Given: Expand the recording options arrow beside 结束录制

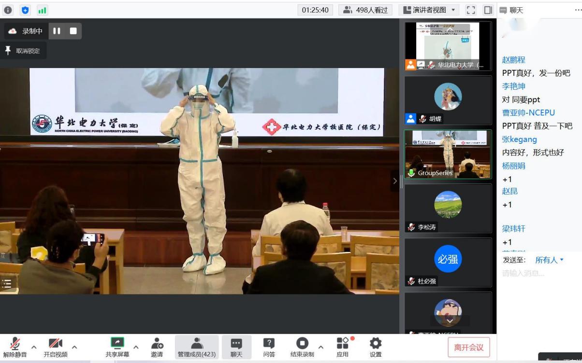Looking at the screenshot, I should [x=320, y=347].
